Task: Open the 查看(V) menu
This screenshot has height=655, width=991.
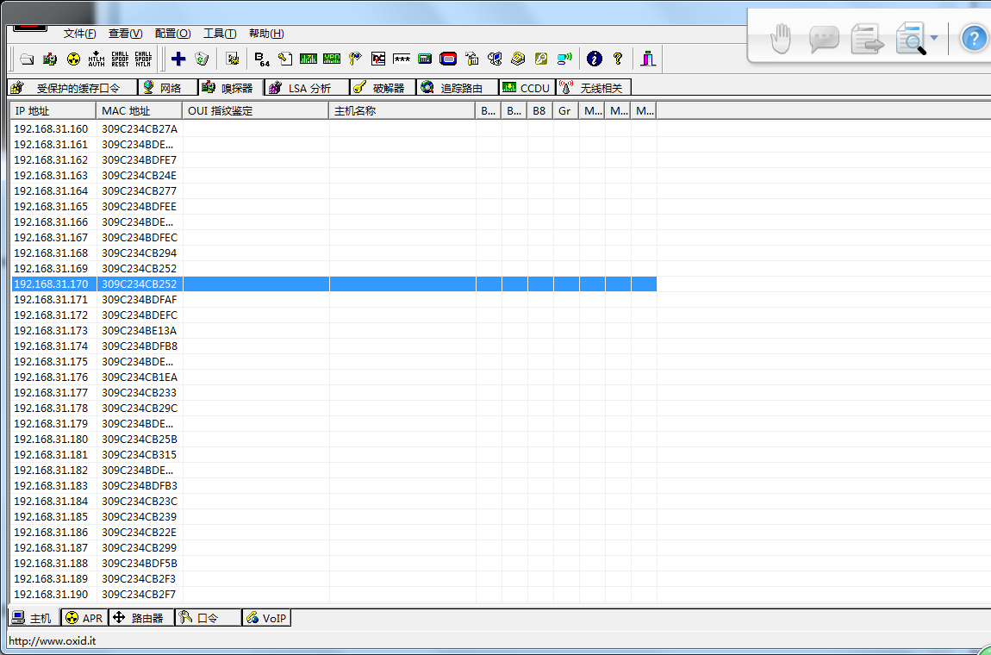Action: click(125, 34)
